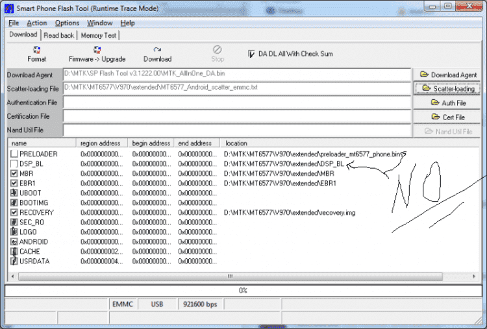Open the Action menu
The width and height of the screenshot is (487, 329).
tap(36, 23)
